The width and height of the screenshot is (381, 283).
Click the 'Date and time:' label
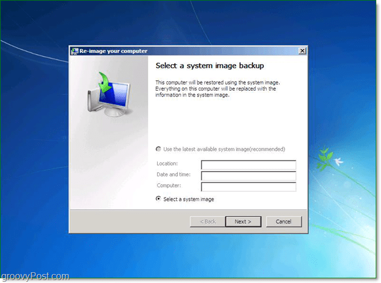(173, 175)
